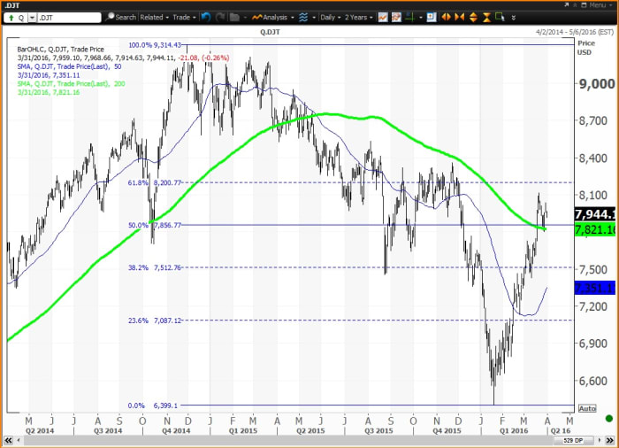Image resolution: width=619 pixels, height=448 pixels.
Task: Click the Q.DJT chart title
Action: (270, 32)
